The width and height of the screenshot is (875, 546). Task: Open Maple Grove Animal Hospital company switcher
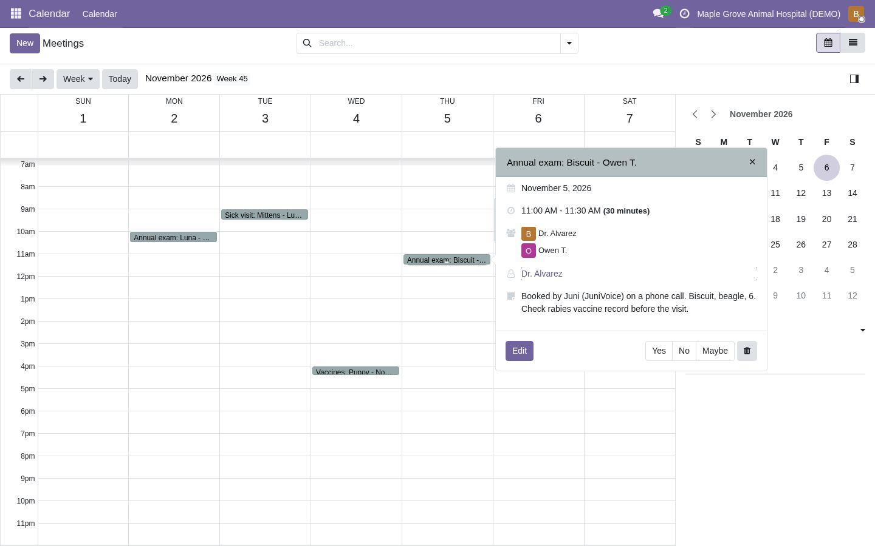pos(769,14)
